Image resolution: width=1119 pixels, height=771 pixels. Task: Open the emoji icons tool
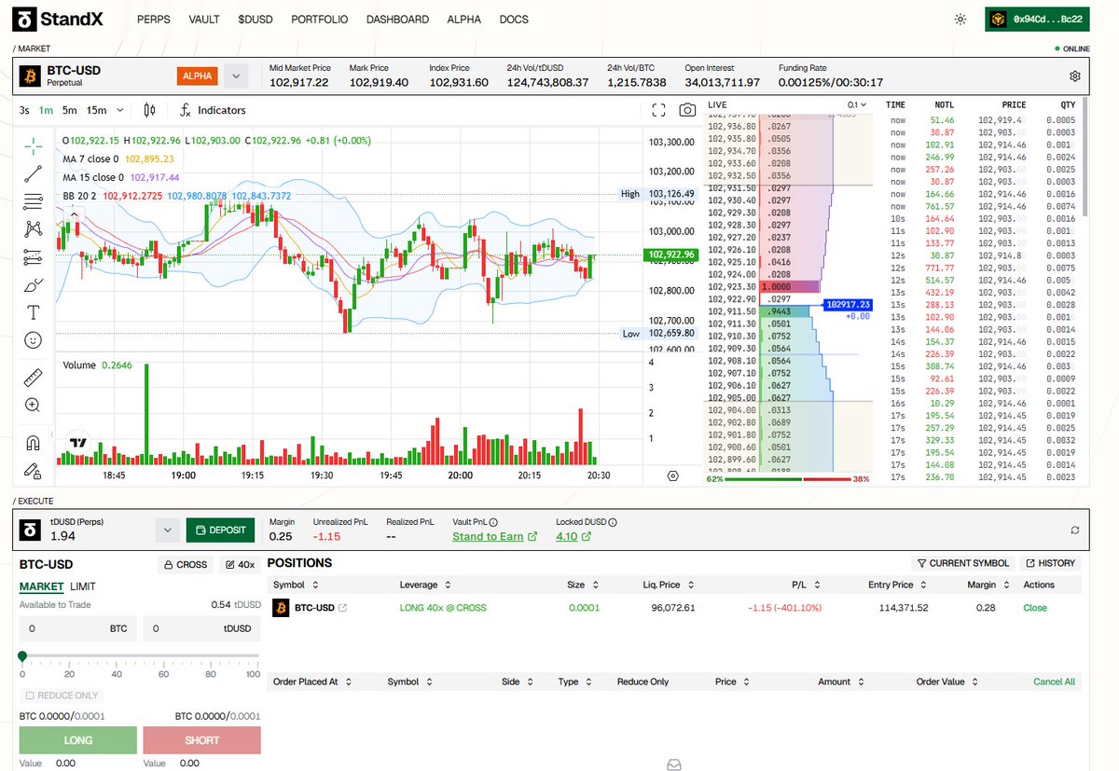pyautogui.click(x=34, y=340)
